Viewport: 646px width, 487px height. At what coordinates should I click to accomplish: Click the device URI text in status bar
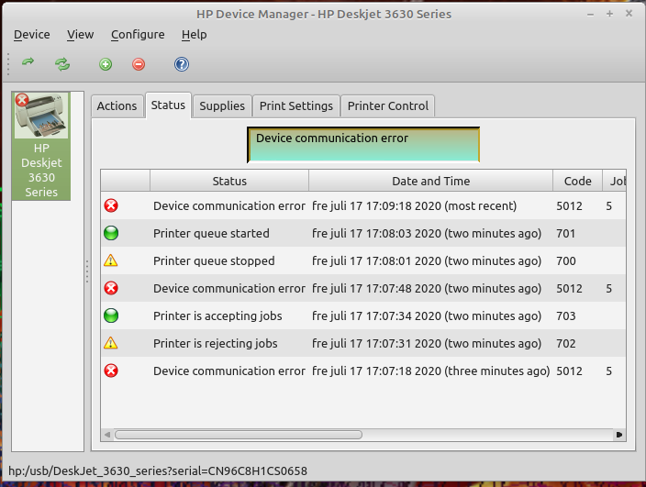158,470
